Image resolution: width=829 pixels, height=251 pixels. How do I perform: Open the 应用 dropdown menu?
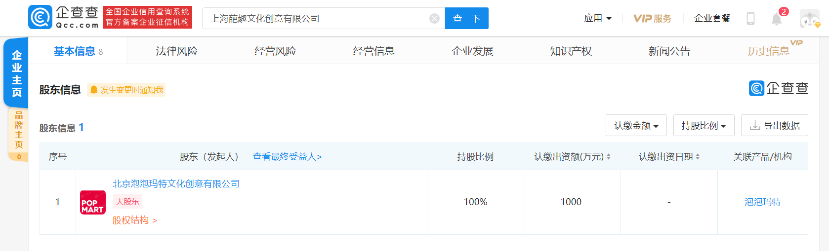point(598,18)
